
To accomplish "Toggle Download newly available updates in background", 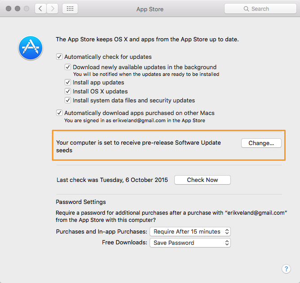I will (68, 67).
